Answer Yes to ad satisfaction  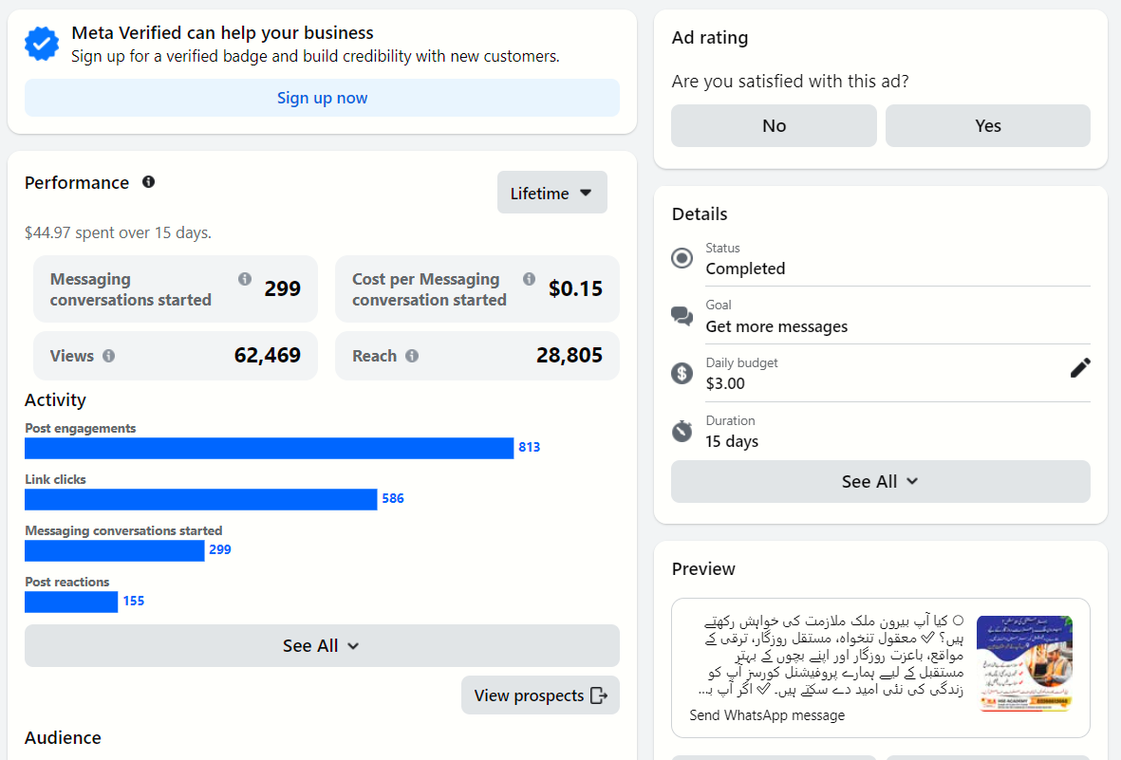tap(987, 126)
